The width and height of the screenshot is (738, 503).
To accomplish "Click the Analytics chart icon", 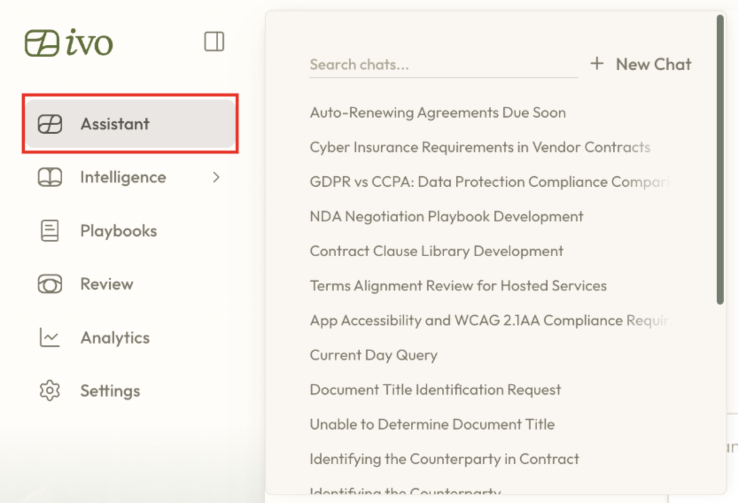I will click(50, 338).
